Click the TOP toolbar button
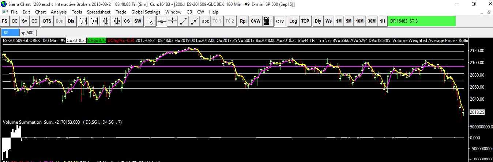The height and width of the screenshot is (162, 493). (305, 21)
